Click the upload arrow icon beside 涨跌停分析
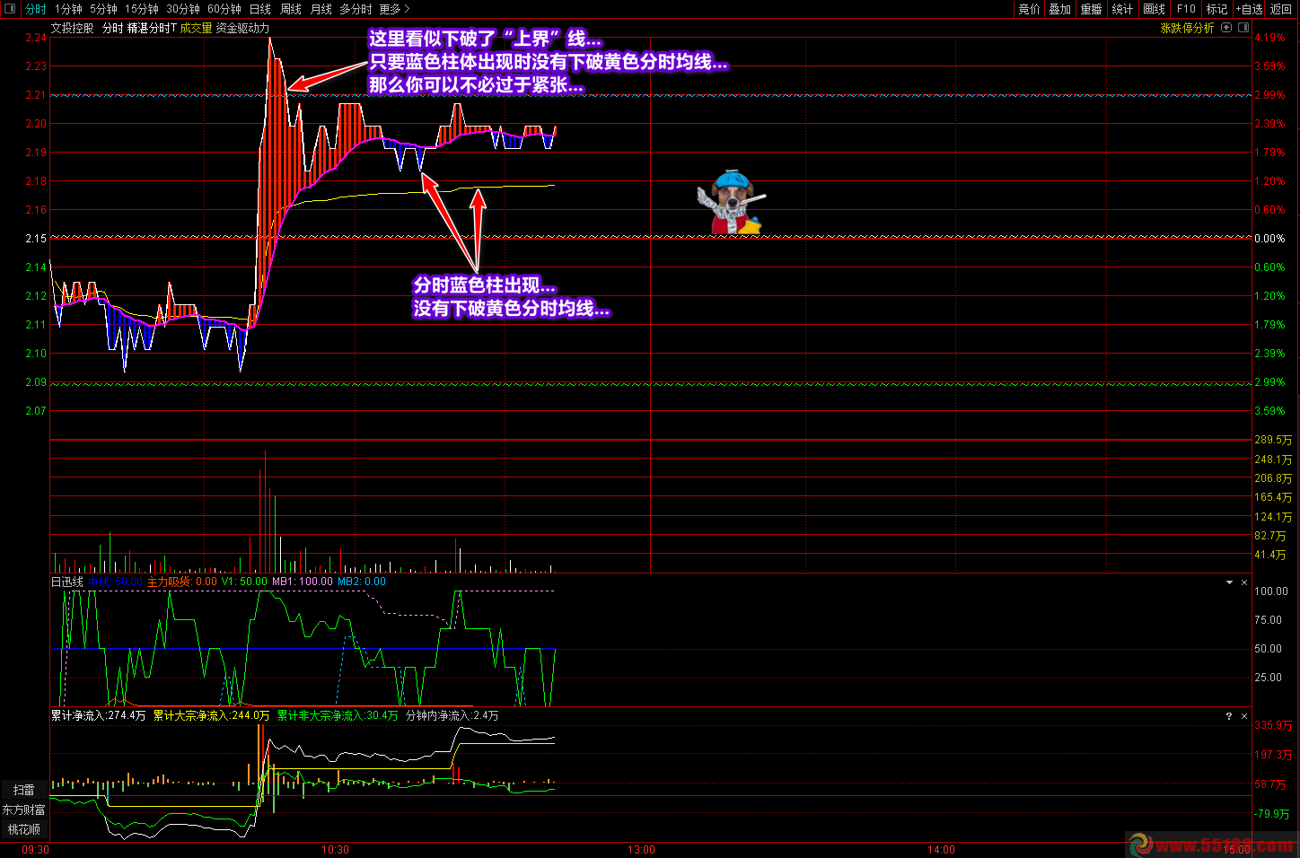Screen dimensions: 1300x858 (x=1226, y=28)
